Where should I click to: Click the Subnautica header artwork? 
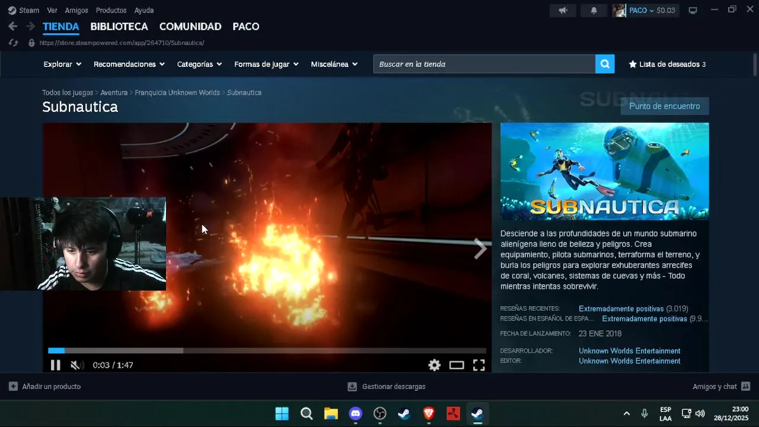[x=604, y=171]
